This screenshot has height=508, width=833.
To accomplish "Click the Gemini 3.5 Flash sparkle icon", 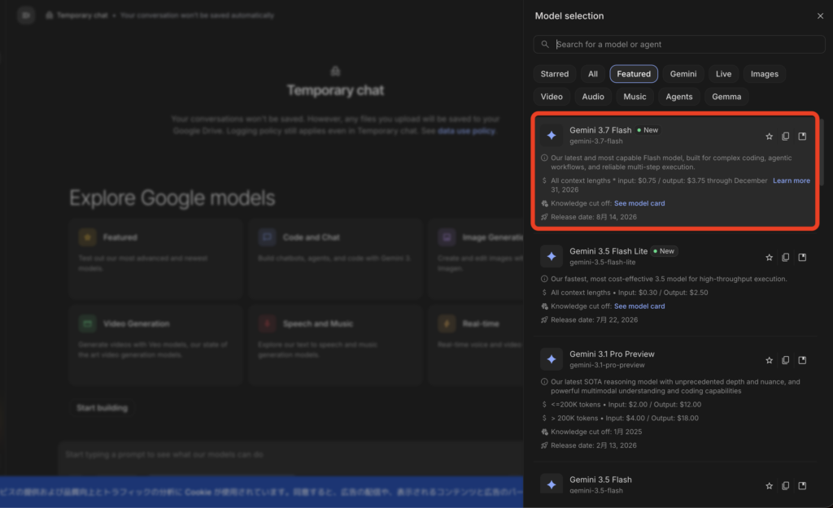I will pos(552,484).
